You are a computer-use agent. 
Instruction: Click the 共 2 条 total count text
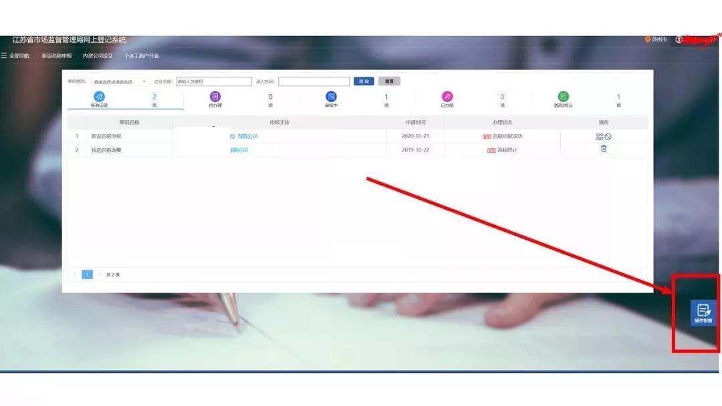pos(113,274)
